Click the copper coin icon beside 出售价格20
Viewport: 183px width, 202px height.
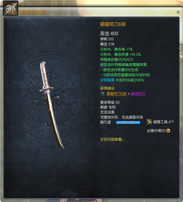click(168, 131)
